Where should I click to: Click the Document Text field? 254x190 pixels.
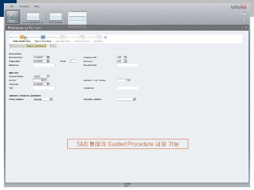point(128,65)
